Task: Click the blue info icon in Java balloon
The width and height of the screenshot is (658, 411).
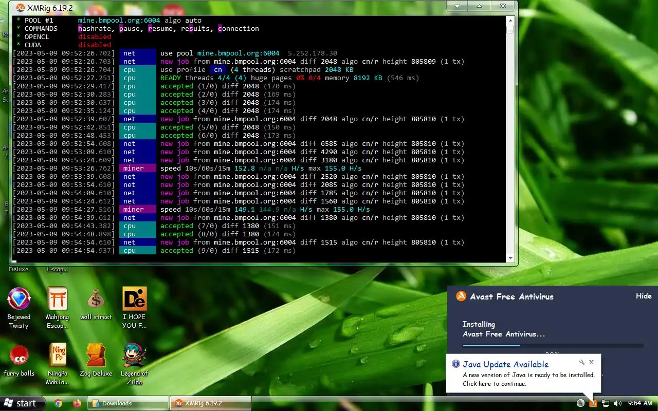Action: click(x=455, y=364)
